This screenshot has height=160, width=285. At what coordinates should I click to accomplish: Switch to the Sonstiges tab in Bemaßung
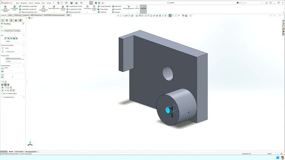pos(17,31)
